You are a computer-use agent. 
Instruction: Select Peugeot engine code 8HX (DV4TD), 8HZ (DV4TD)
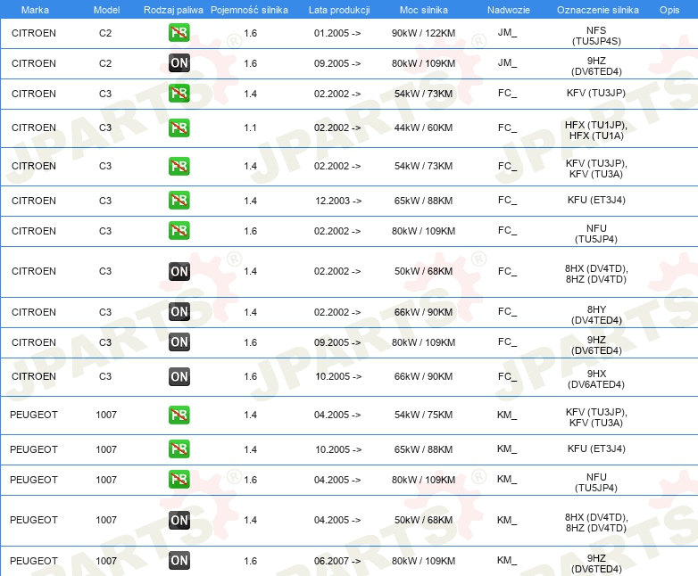pos(596,523)
